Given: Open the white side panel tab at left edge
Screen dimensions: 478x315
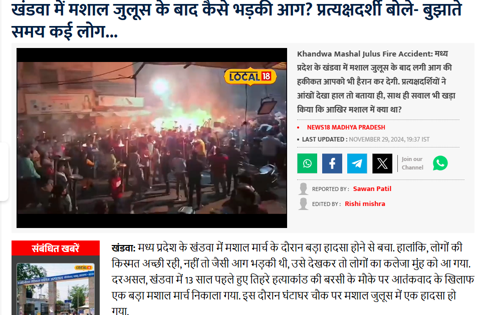Looking at the screenshot, I should pyautogui.click(x=4, y=171).
